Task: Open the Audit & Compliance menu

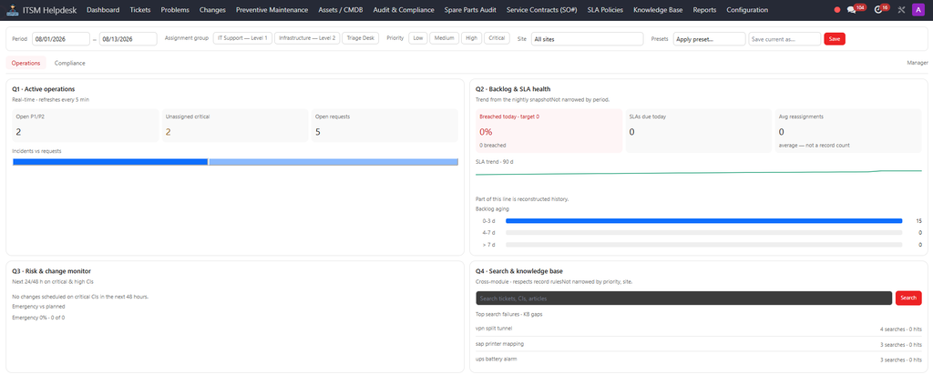Action: point(404,9)
